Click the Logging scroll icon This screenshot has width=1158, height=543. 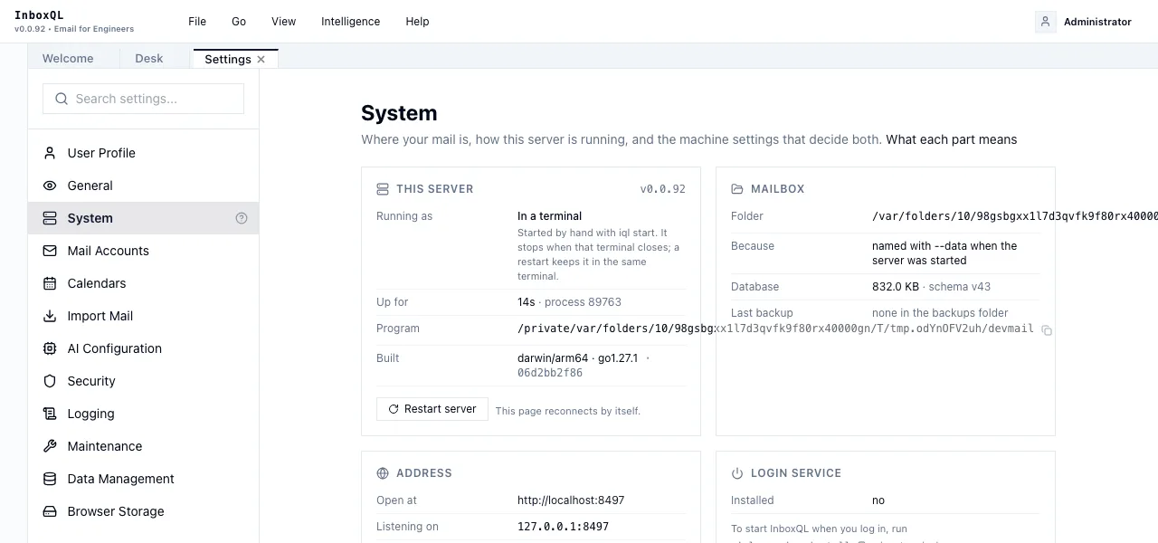coord(50,414)
